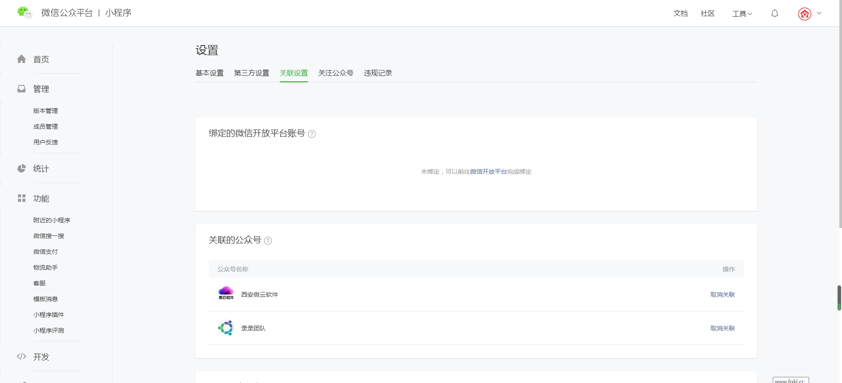Switch to the 基本设置 tab
Image resolution: width=842 pixels, height=383 pixels.
click(x=210, y=73)
